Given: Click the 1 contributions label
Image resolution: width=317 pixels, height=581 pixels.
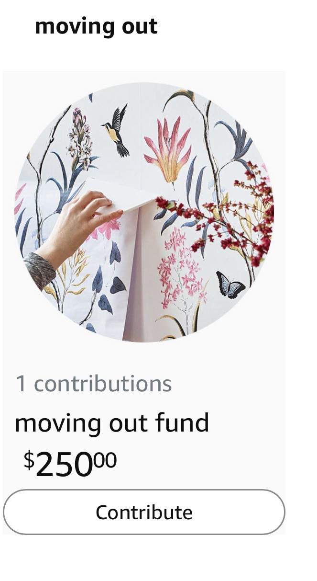Looking at the screenshot, I should coord(93,384).
